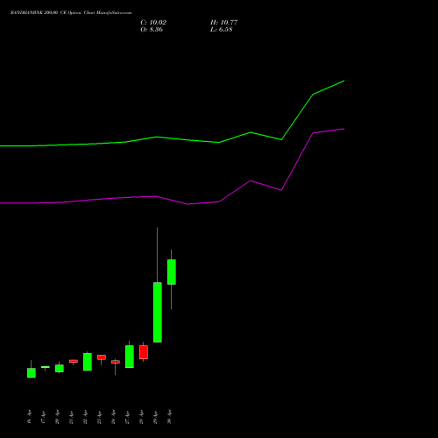Select the 23 Apr date label
This screenshot has width=438, height=438.
pyautogui.click(x=99, y=417)
